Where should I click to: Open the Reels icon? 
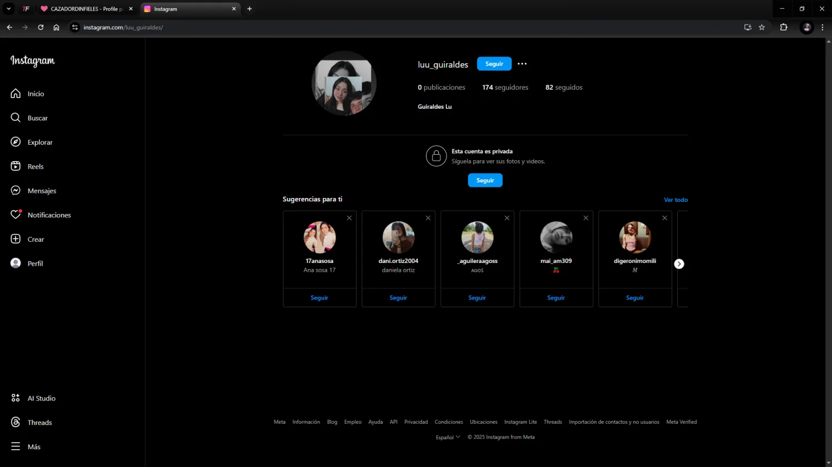click(16, 166)
